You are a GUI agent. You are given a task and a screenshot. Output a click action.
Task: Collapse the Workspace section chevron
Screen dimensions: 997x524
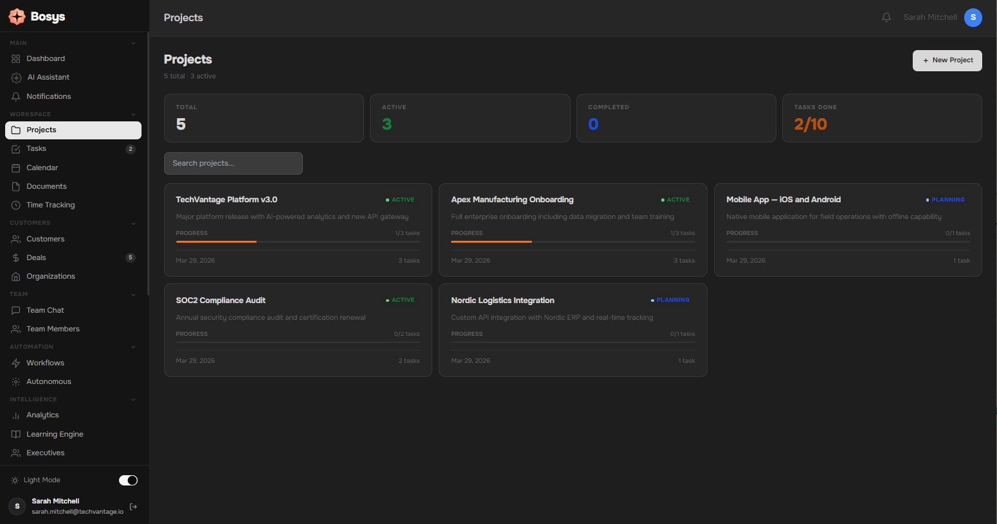click(x=133, y=115)
